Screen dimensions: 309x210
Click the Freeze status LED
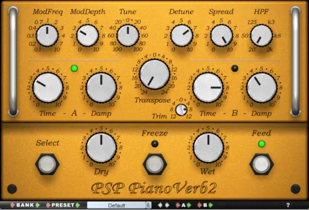pyautogui.click(x=154, y=143)
